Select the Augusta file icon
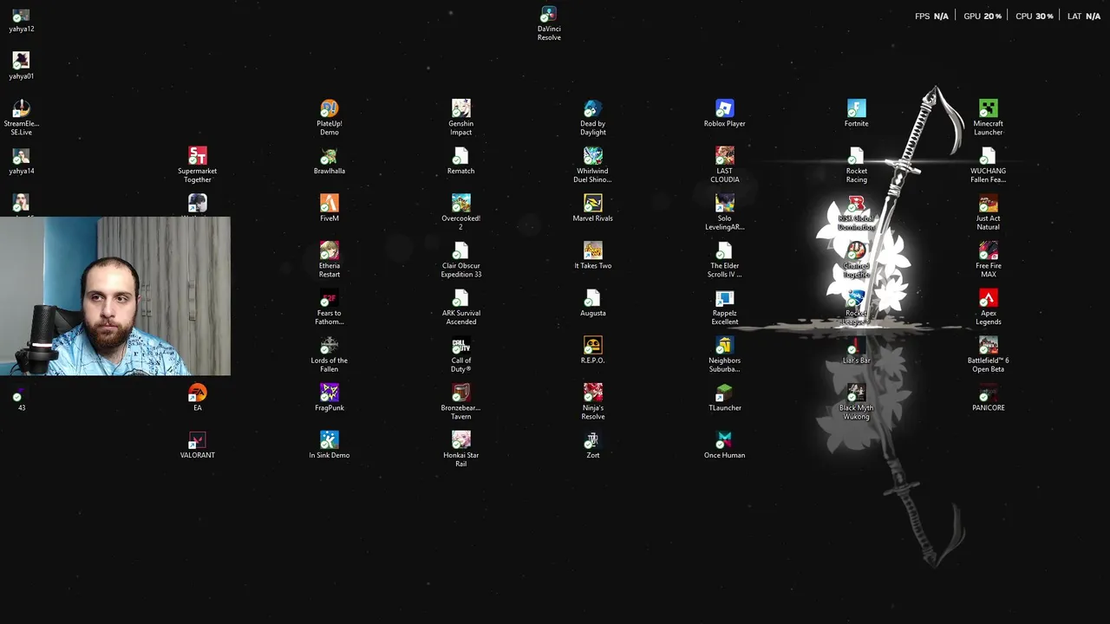Image resolution: width=1110 pixels, height=624 pixels. pos(593,303)
